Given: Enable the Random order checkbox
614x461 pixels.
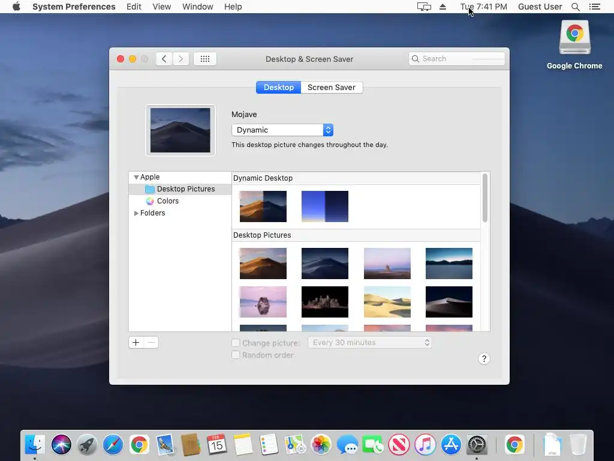Looking at the screenshot, I should [235, 355].
